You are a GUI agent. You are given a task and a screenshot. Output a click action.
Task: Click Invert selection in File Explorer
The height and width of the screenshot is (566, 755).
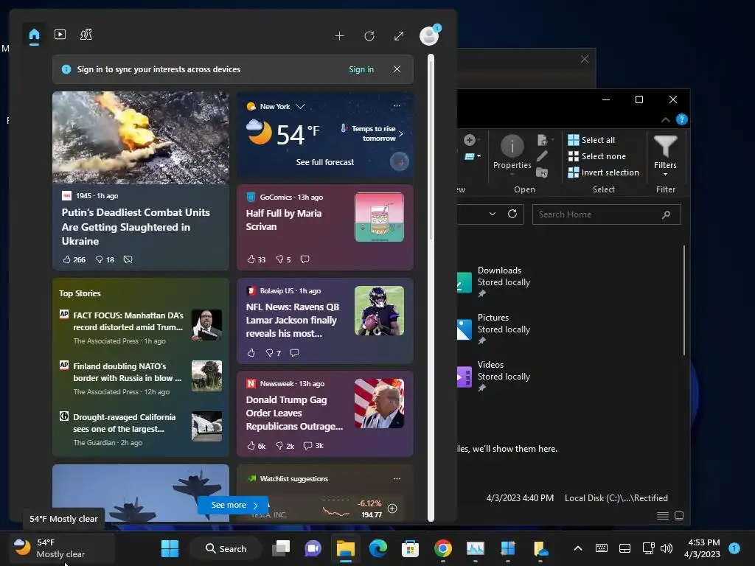coord(603,172)
